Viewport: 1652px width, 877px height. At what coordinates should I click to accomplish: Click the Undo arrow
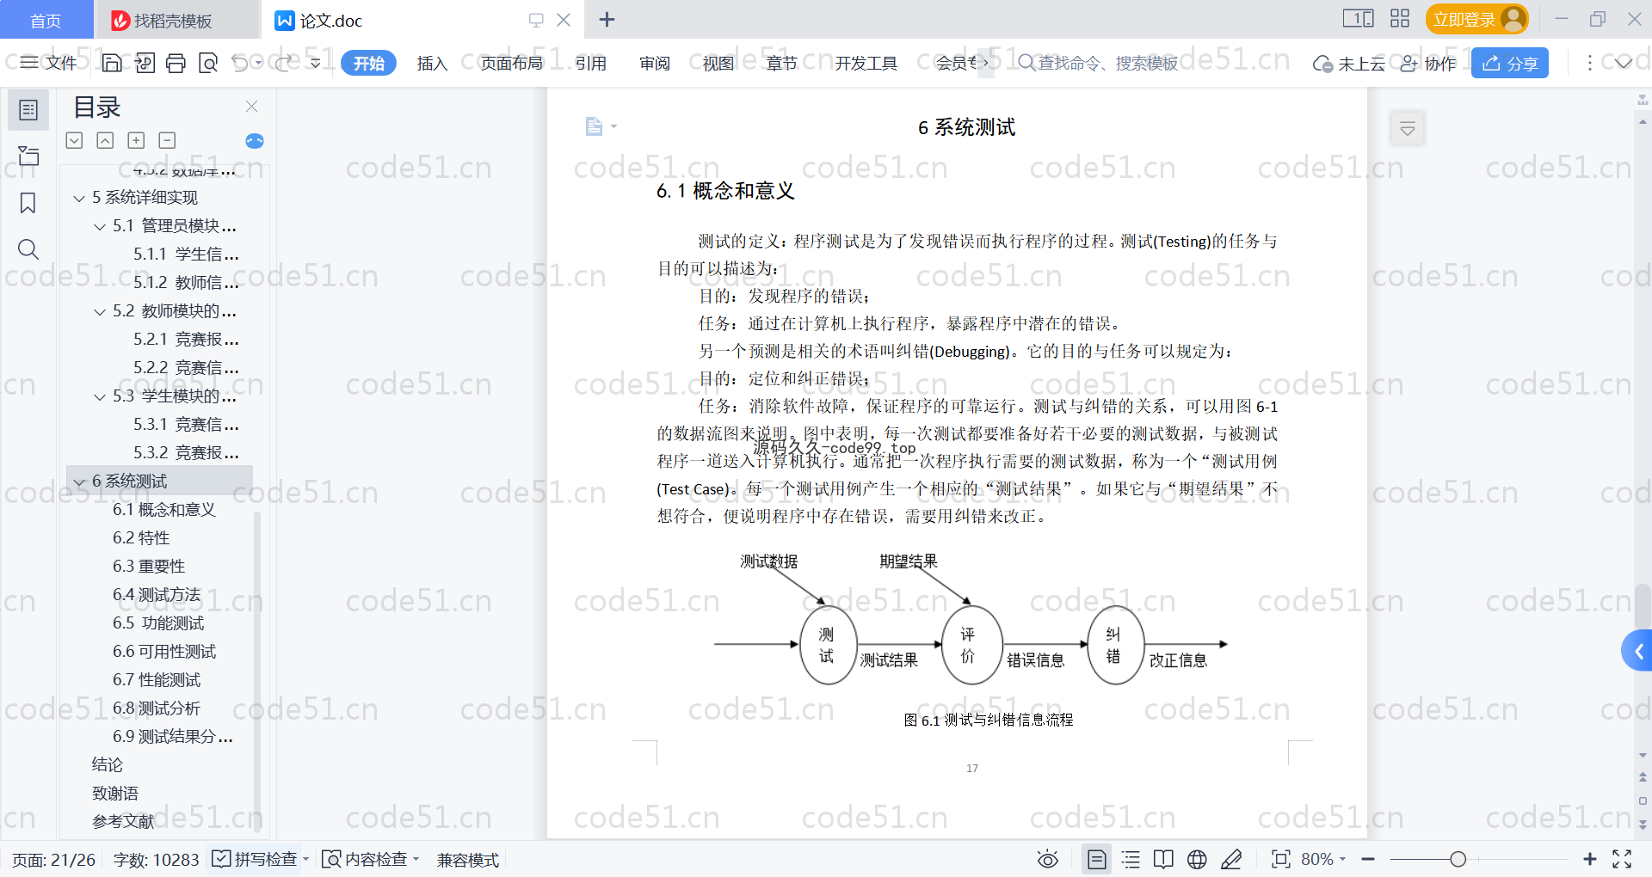click(240, 63)
